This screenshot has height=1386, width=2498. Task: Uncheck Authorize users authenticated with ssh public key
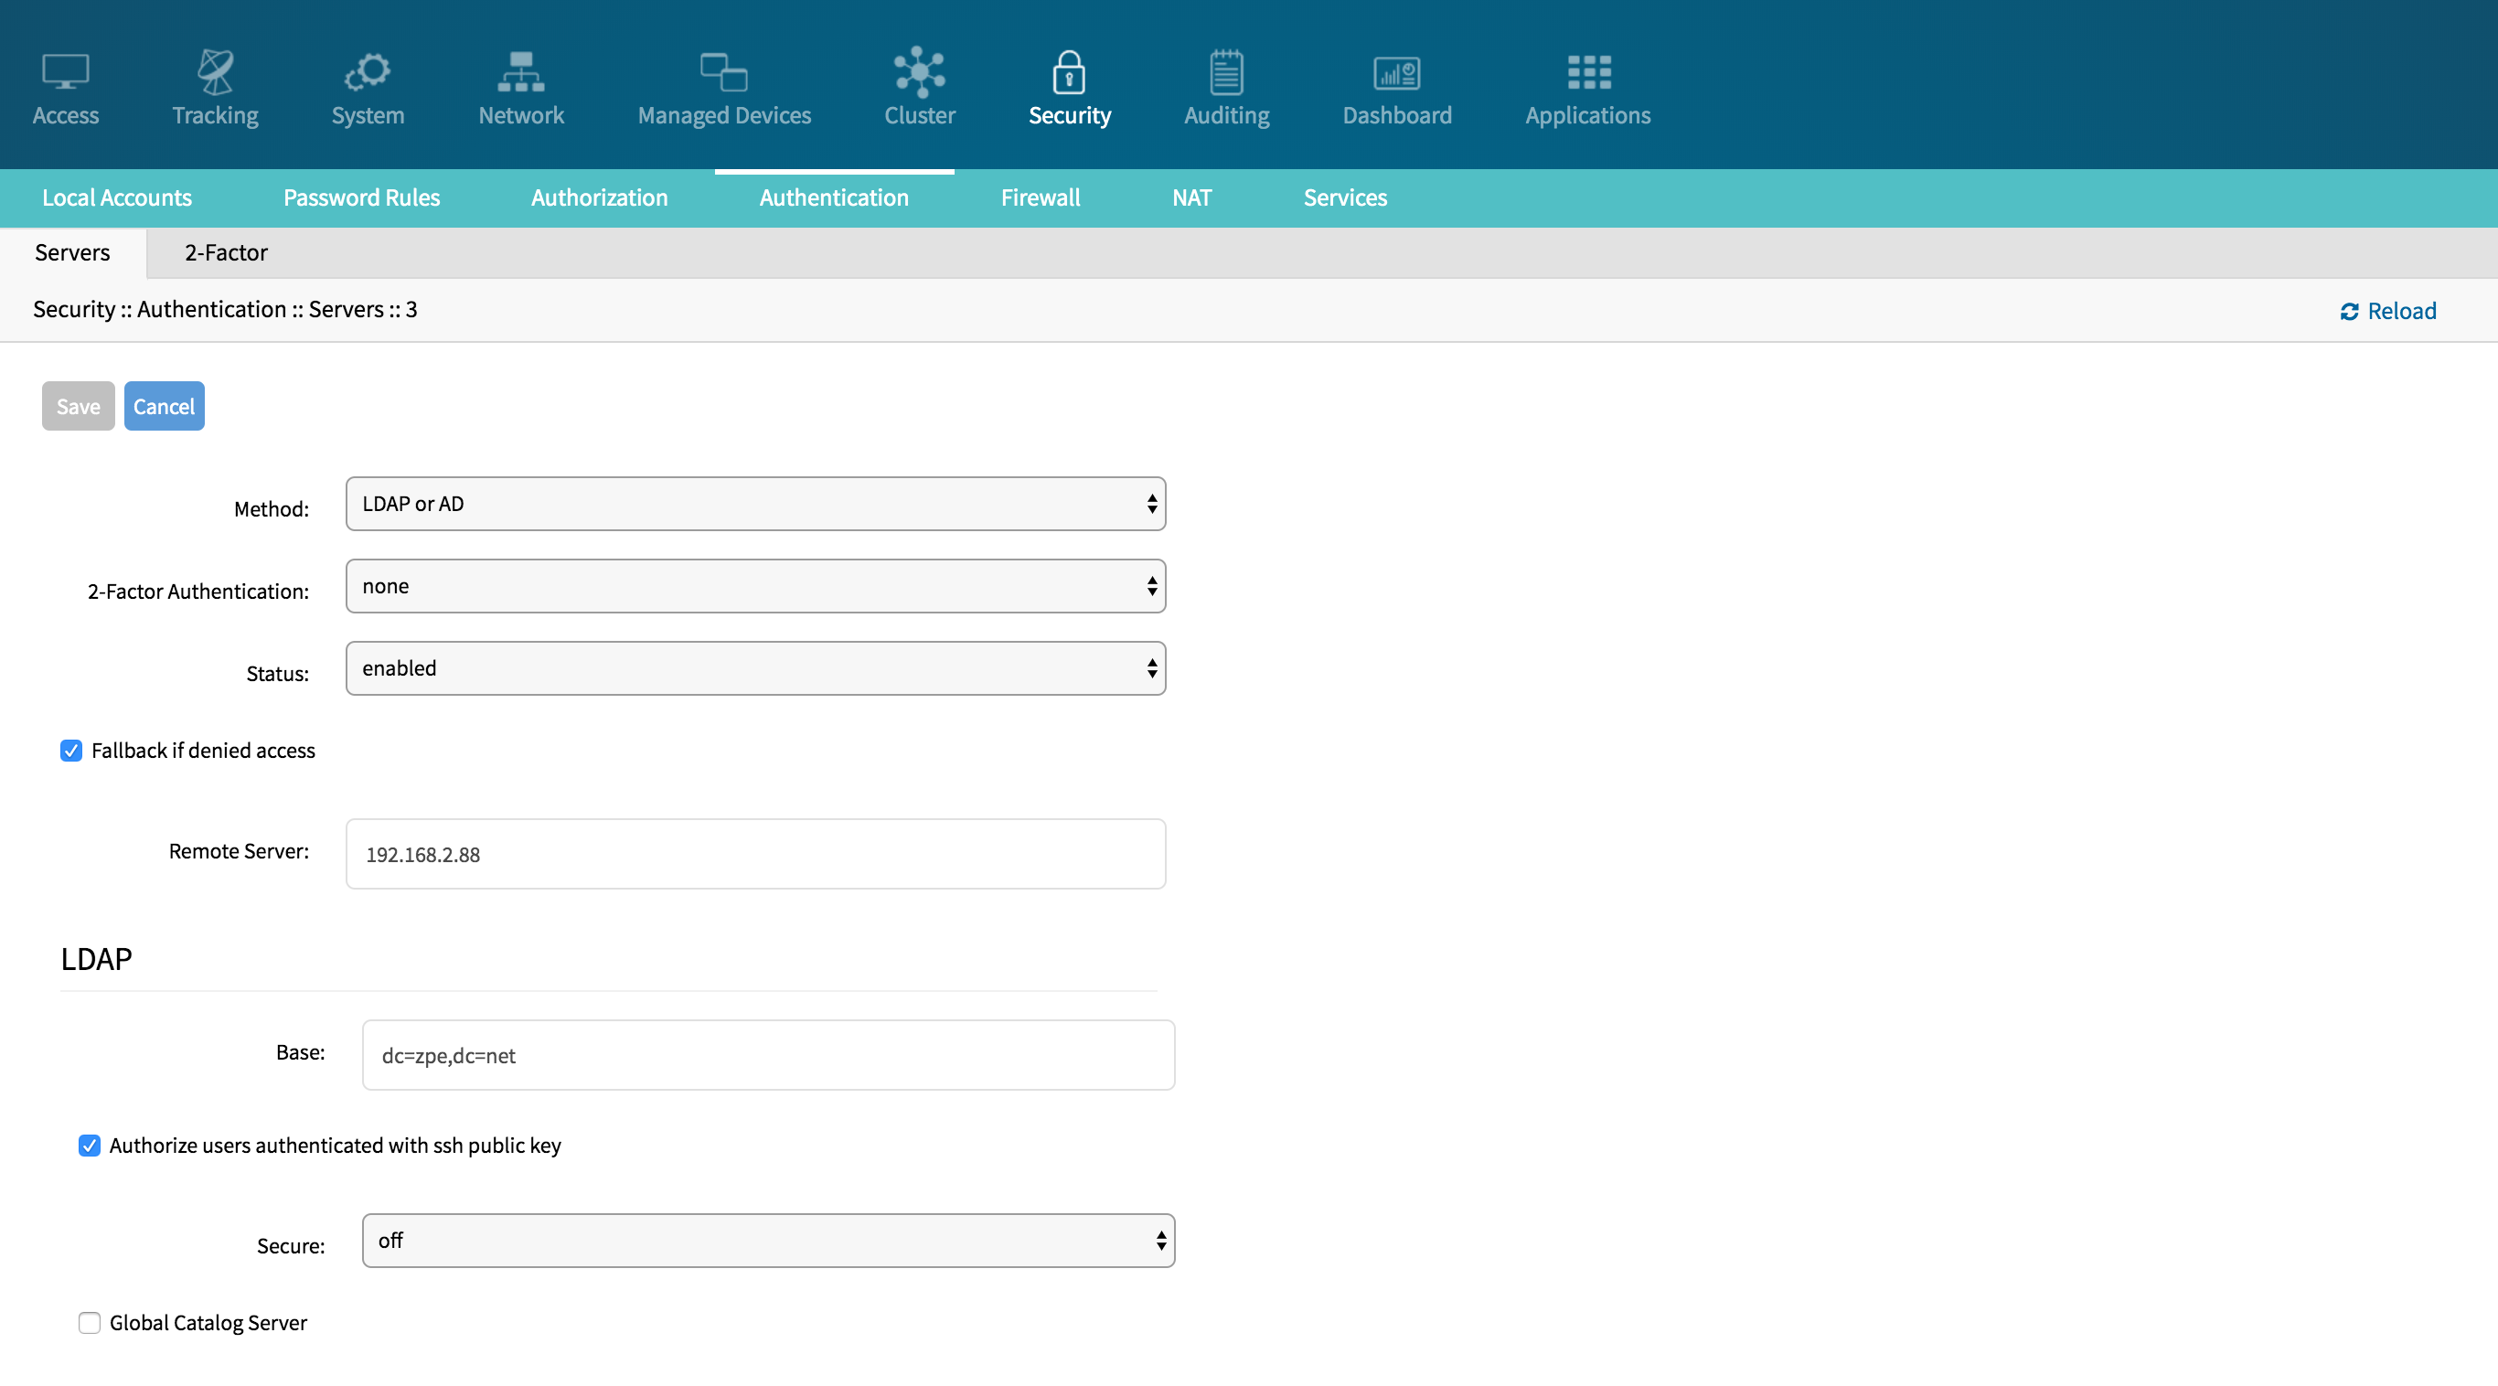(90, 1146)
